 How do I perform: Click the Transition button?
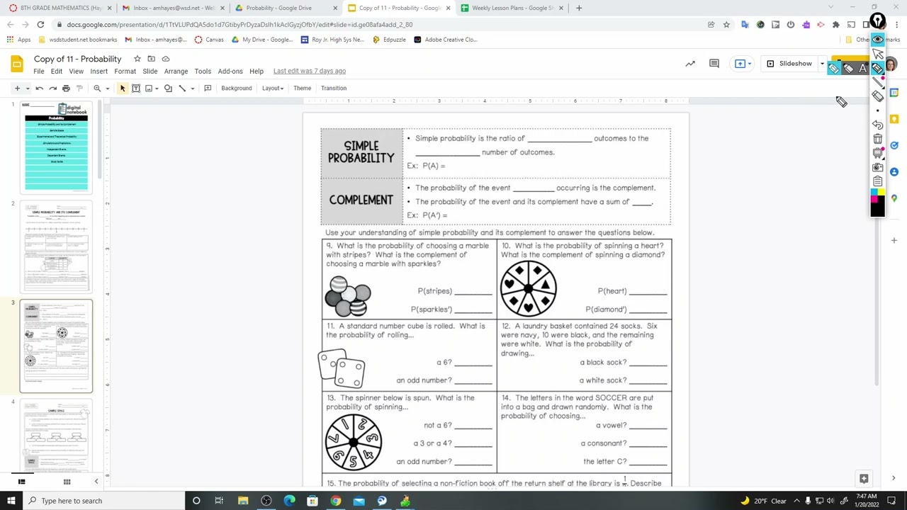pyautogui.click(x=333, y=89)
